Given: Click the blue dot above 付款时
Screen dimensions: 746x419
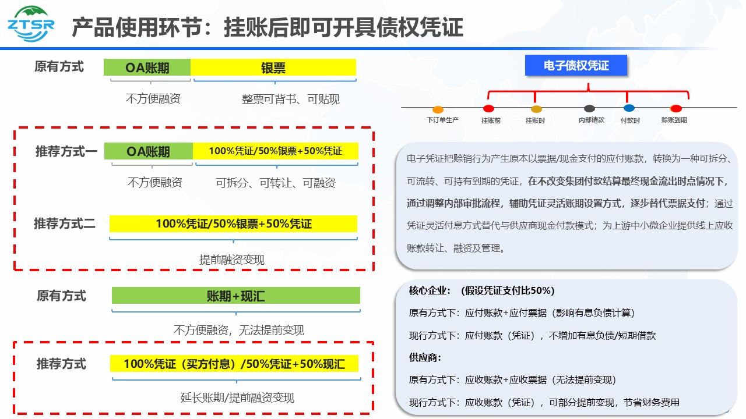Looking at the screenshot, I should (x=629, y=108).
